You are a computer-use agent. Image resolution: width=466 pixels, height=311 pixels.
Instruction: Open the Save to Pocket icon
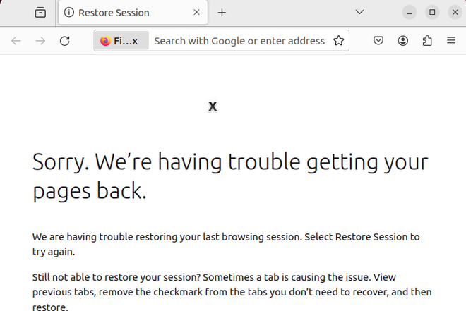378,41
